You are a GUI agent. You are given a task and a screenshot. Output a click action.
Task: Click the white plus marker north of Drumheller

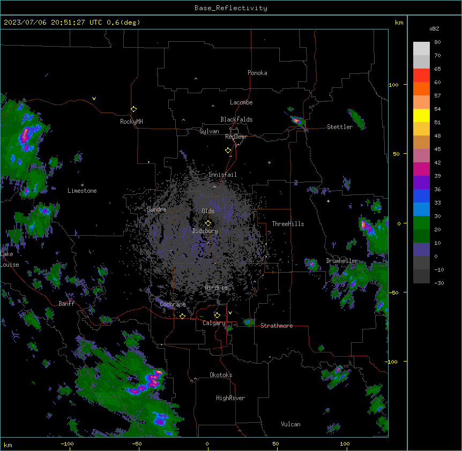pyautogui.click(x=328, y=201)
